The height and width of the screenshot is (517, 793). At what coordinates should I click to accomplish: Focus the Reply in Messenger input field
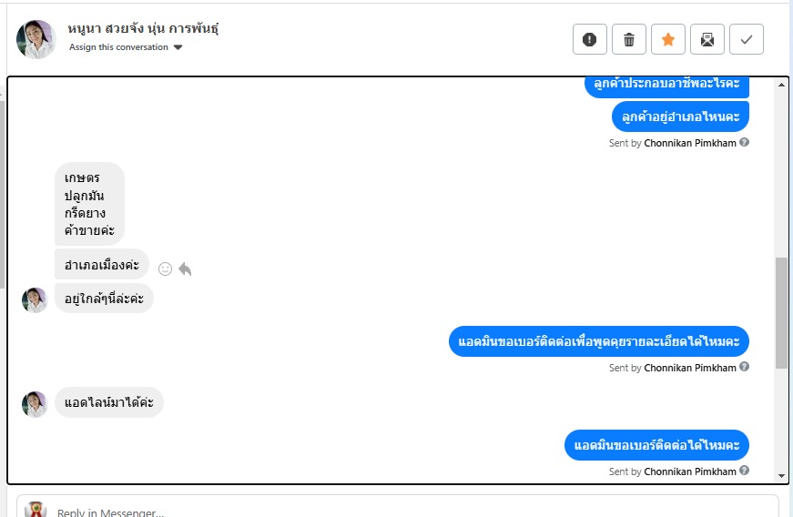click(398, 508)
